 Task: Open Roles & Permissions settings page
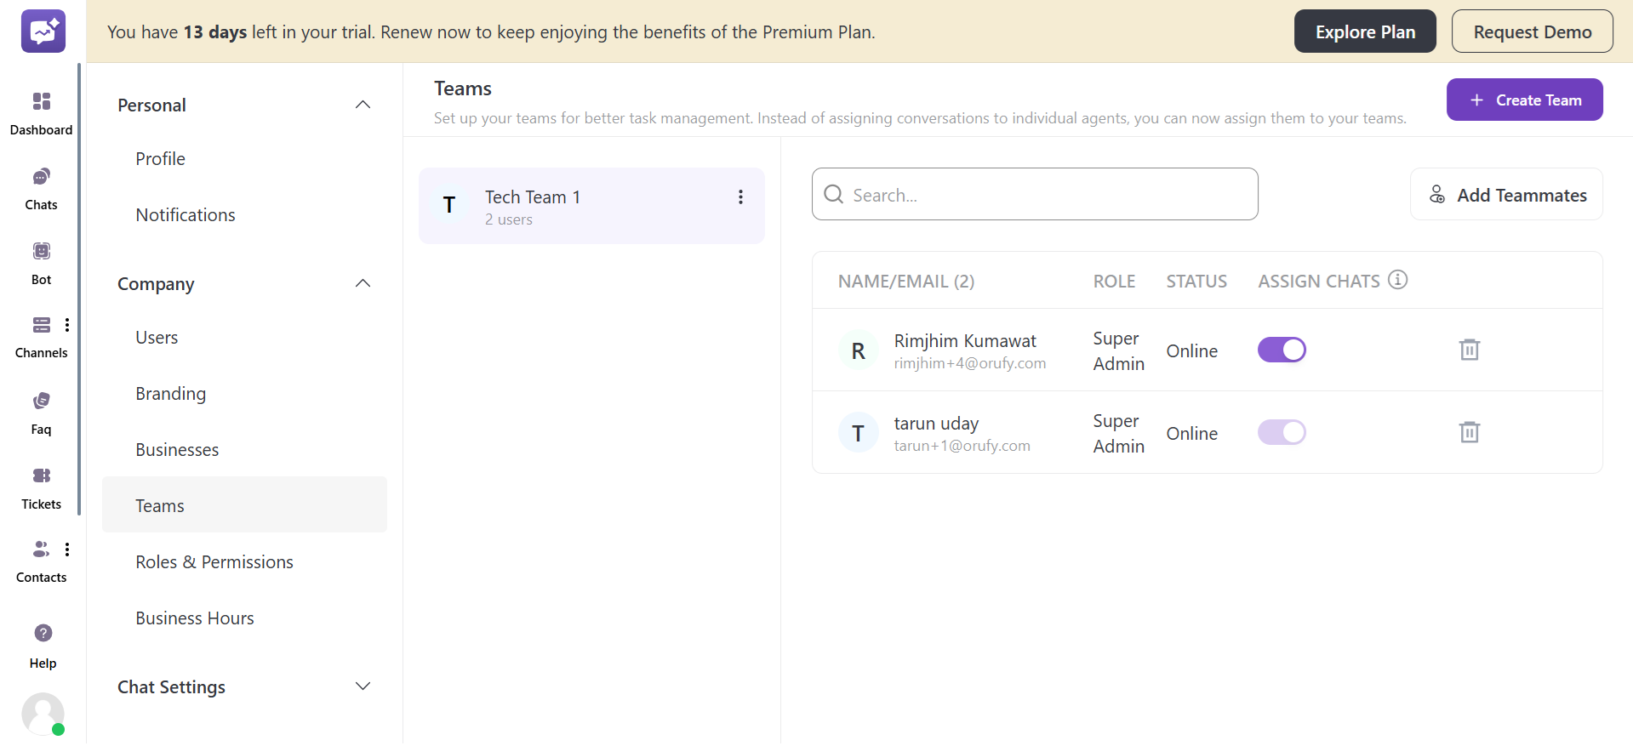tap(214, 562)
